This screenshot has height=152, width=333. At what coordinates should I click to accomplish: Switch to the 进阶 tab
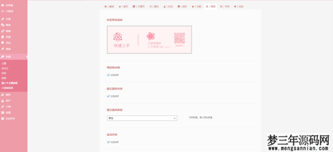click(182, 6)
